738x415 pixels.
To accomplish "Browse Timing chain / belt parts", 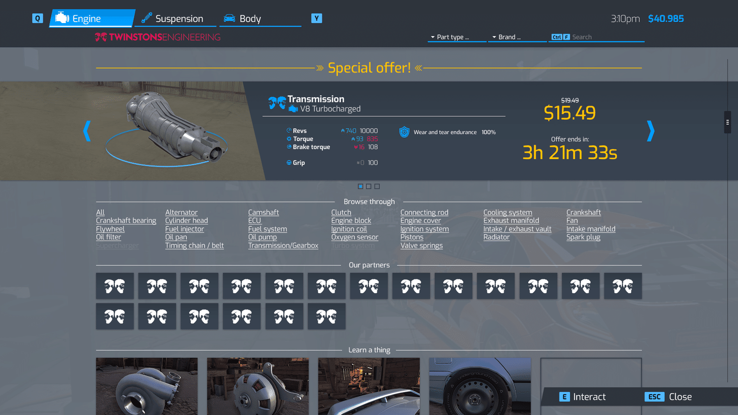I will [x=195, y=246].
